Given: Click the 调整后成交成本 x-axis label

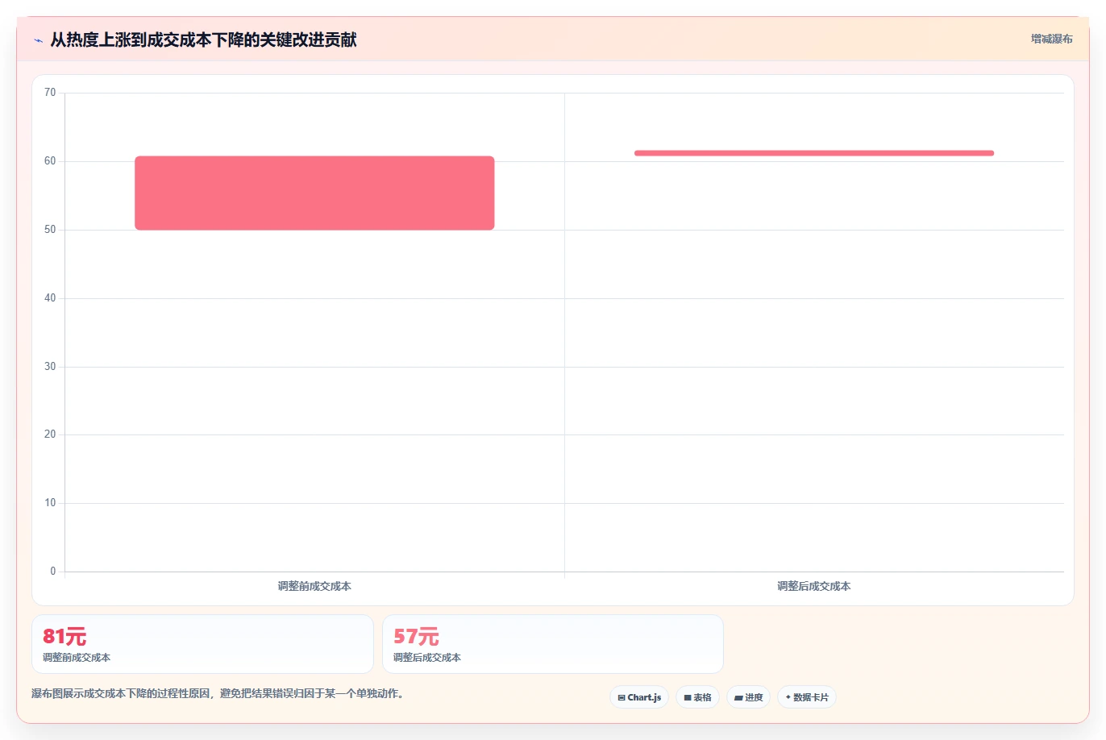Looking at the screenshot, I should (814, 586).
